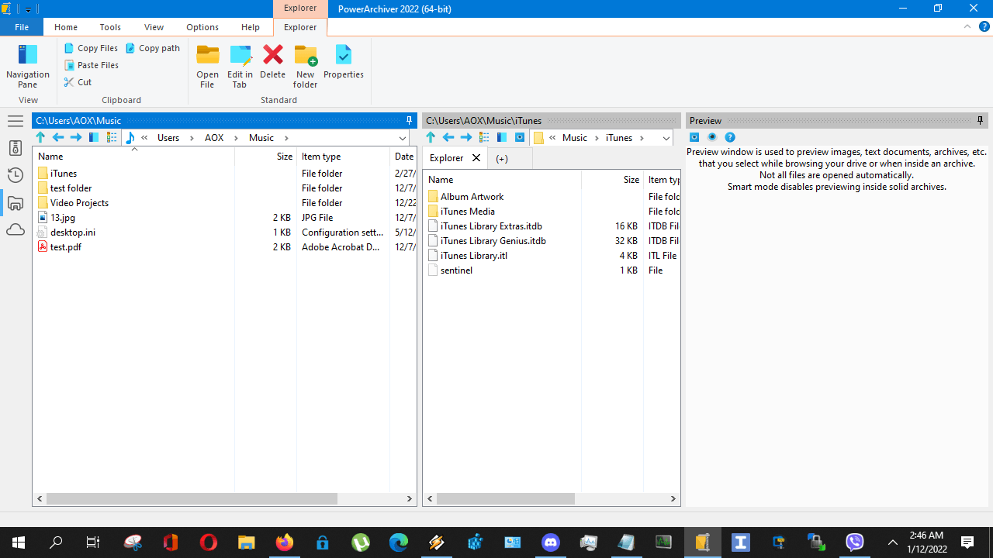Viewport: 993px width, 558px height.
Task: Sort Music pane by Item type column
Action: 343,157
